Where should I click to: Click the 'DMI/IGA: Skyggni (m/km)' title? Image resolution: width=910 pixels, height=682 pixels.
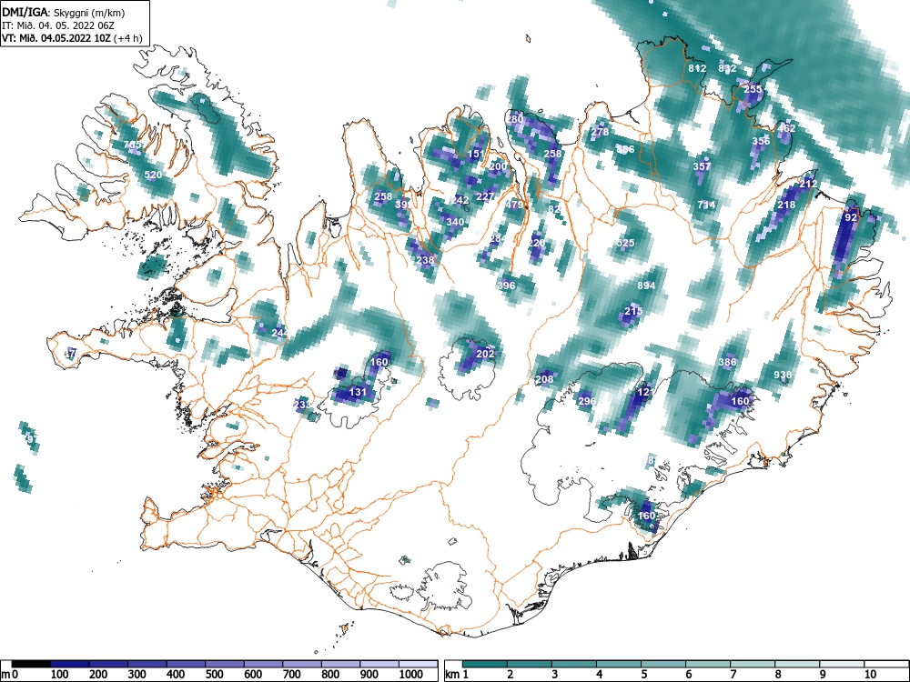point(64,13)
